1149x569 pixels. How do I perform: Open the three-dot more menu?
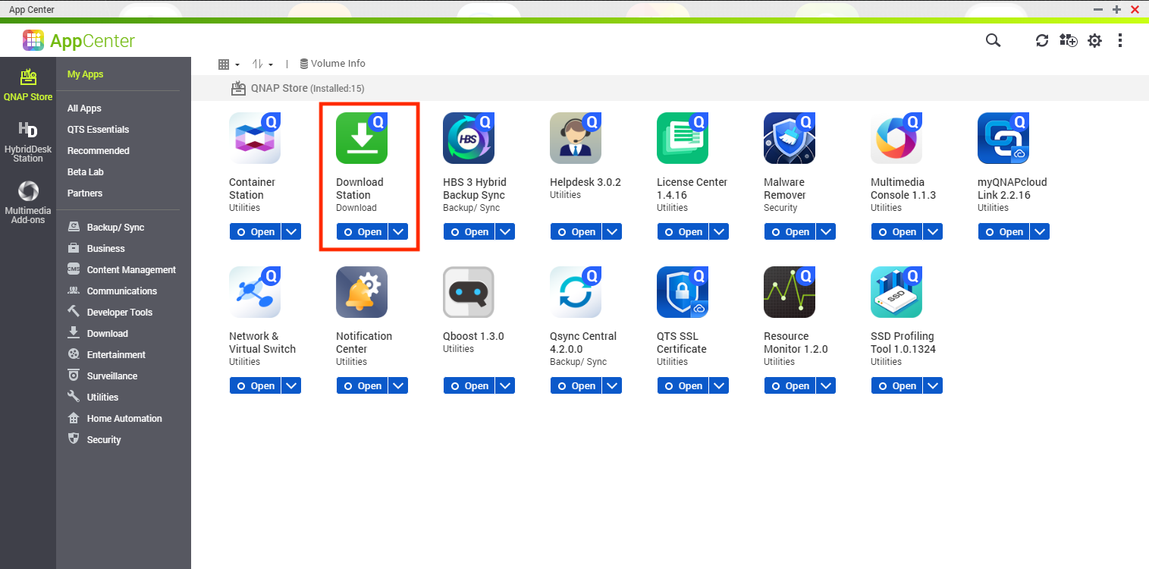[x=1120, y=41]
